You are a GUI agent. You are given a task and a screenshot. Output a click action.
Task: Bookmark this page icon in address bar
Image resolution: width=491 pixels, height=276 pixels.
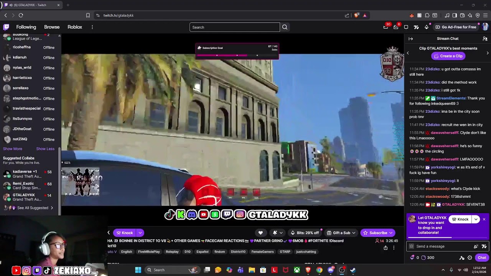[x=88, y=15]
